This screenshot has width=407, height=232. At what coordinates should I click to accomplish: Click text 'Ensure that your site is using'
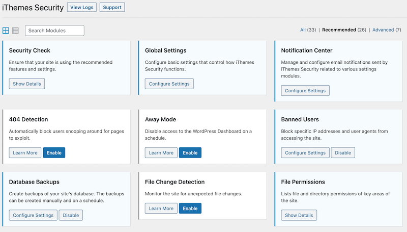[40, 62]
